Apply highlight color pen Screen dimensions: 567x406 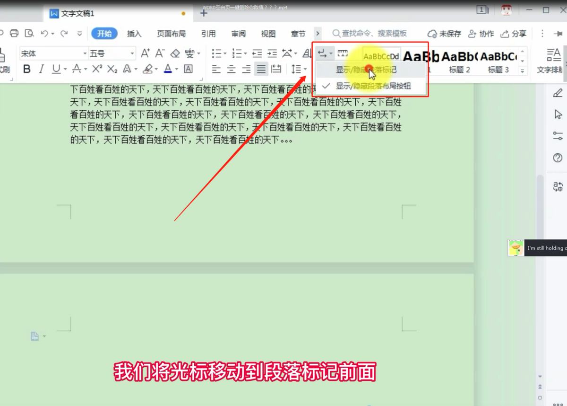(x=147, y=69)
